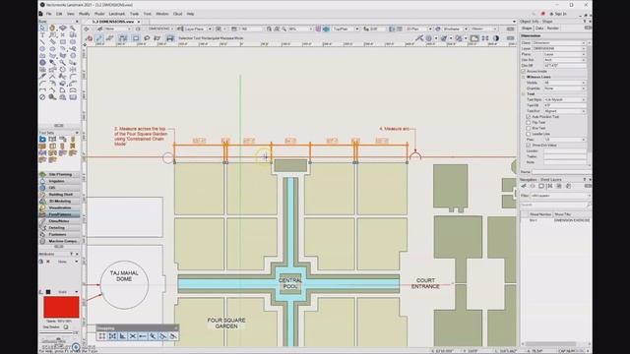Click the Search field in Navigation palette
The width and height of the screenshot is (630, 354).
click(555, 205)
